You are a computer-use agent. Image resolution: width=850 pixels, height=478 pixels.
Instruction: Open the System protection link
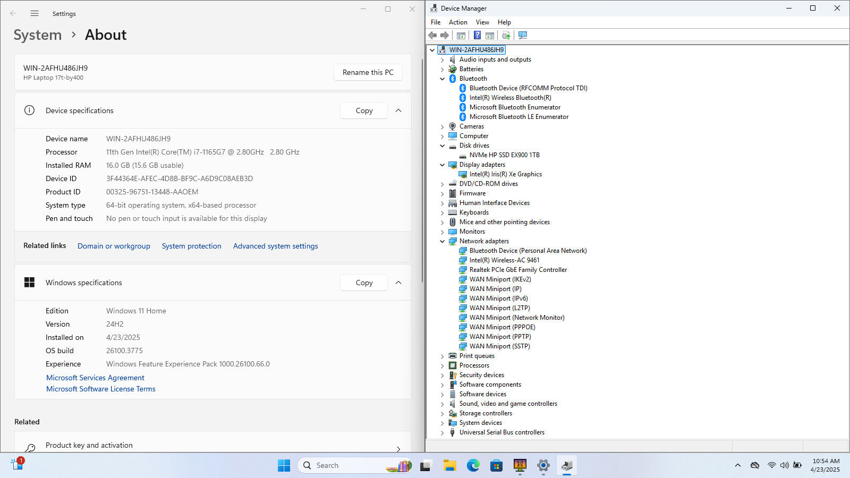point(192,246)
